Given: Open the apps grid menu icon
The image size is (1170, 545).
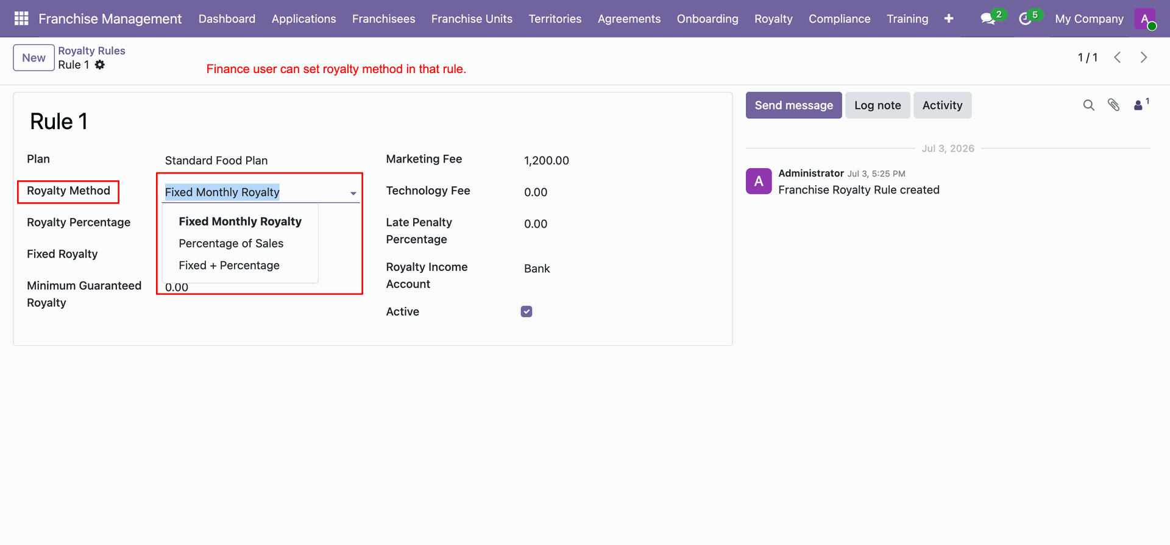Looking at the screenshot, I should click(x=21, y=19).
